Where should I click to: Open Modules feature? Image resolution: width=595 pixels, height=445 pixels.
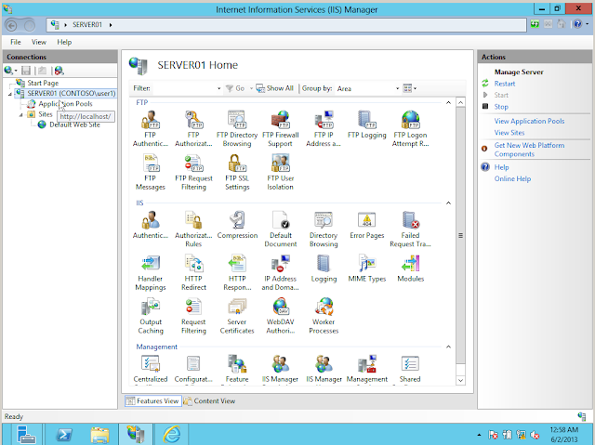[x=410, y=268]
